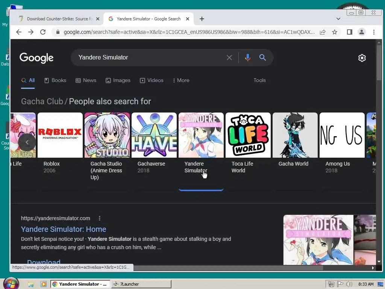
Task: Go forward with the browser forward arrow
Action: coord(31,32)
